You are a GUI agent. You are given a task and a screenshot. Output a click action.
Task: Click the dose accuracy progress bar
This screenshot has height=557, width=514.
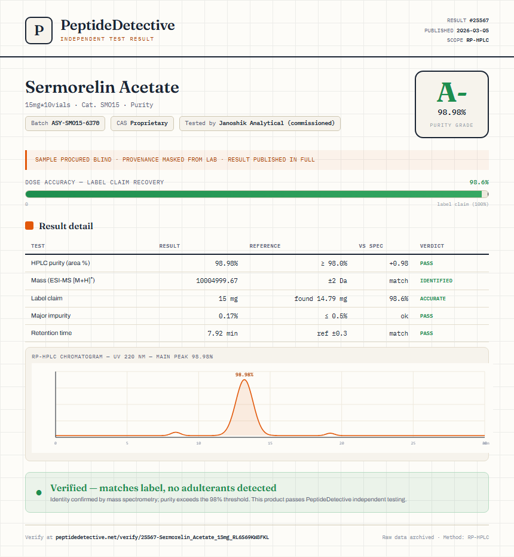[257, 194]
